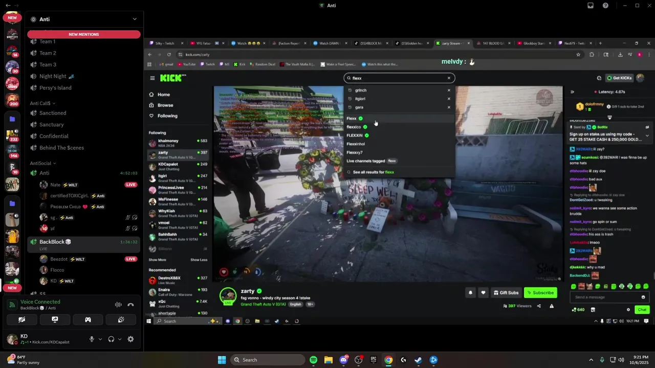Click the Gift Subs button

pyautogui.click(x=506, y=293)
